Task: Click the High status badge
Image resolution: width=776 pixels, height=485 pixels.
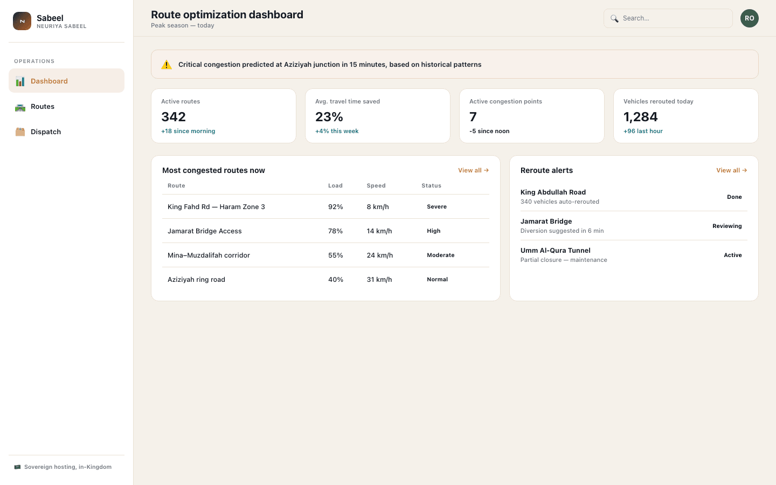Action: click(434, 231)
